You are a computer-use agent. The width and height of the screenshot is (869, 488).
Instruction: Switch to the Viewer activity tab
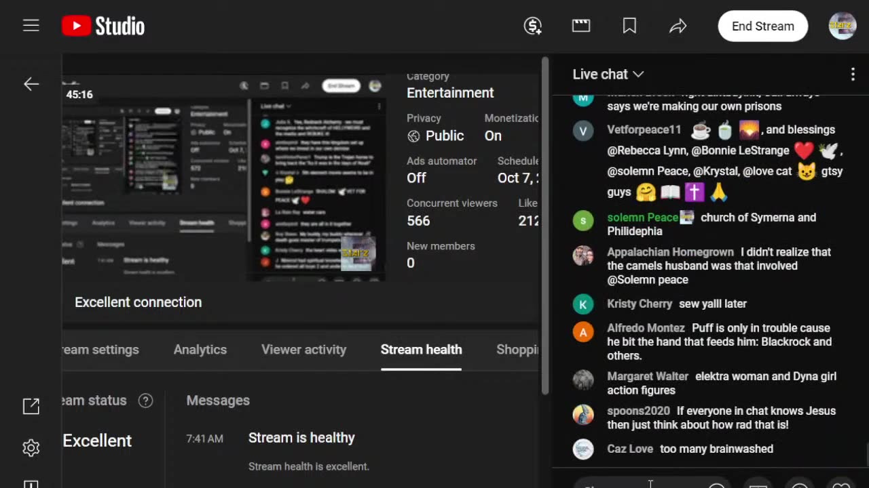[x=303, y=350]
